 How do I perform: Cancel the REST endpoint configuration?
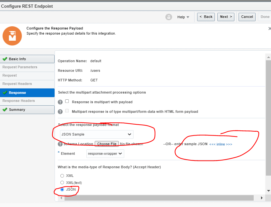point(247,17)
